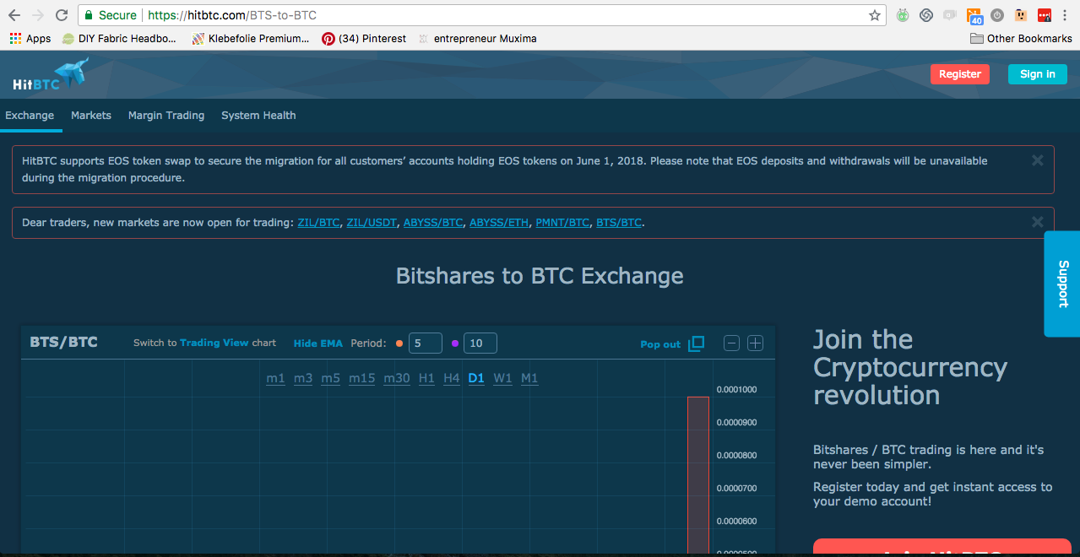Select the m5 chart interval
The height and width of the screenshot is (557, 1080).
(330, 378)
